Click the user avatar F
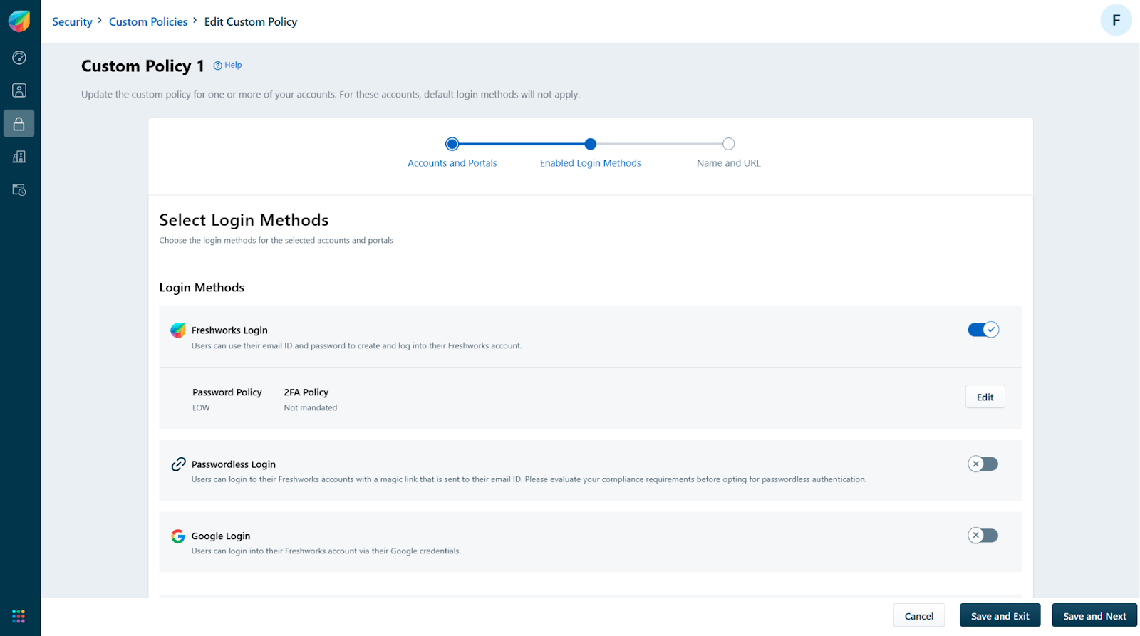The width and height of the screenshot is (1140, 636). pyautogui.click(x=1116, y=20)
